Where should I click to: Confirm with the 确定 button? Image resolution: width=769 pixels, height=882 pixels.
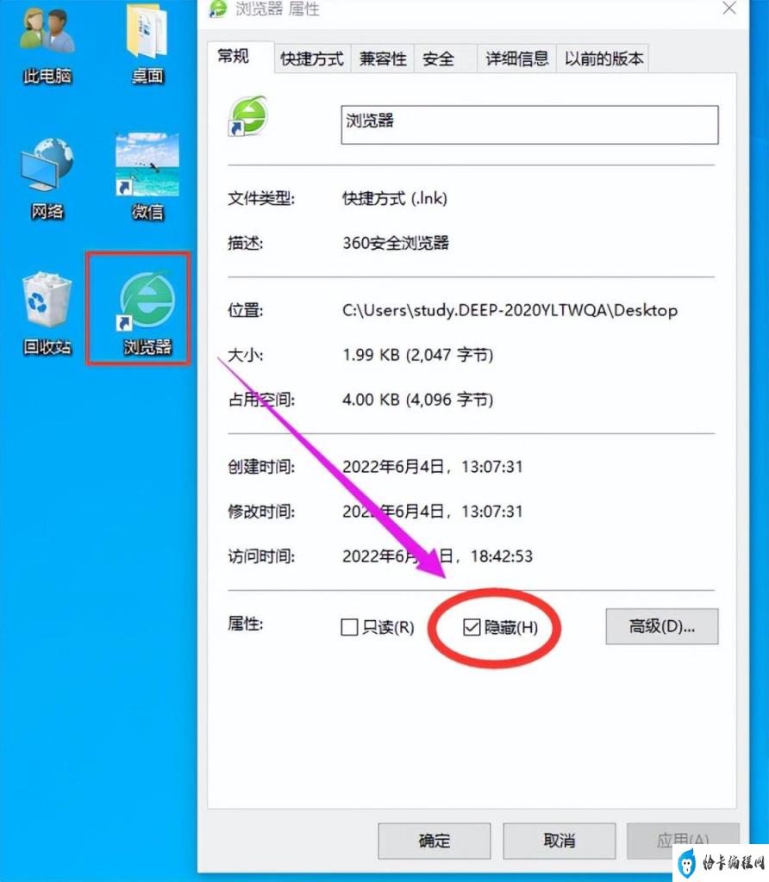coord(434,841)
